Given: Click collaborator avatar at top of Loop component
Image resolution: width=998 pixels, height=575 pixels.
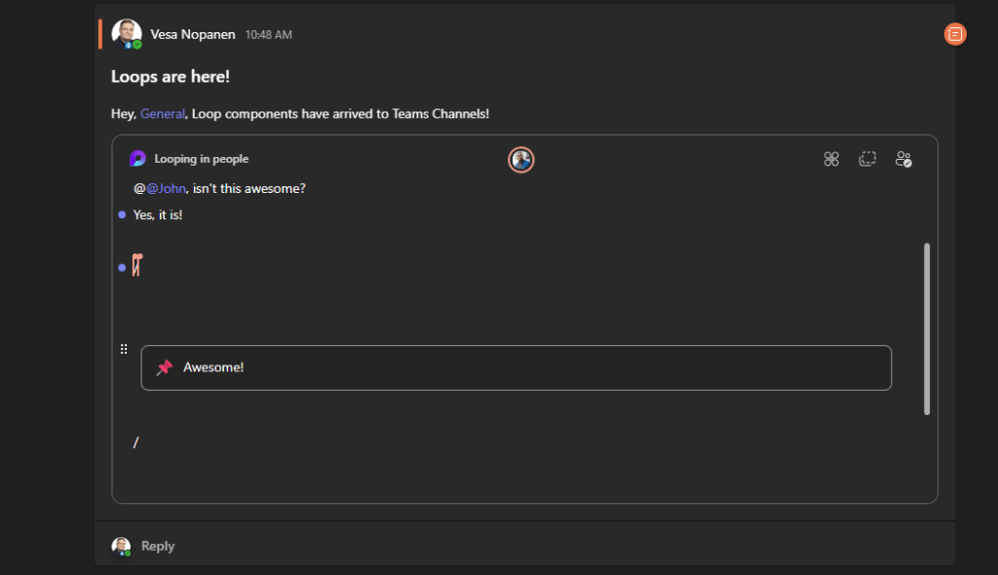Looking at the screenshot, I should click(521, 160).
